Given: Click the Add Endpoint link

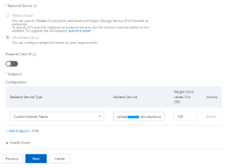Looking at the screenshot, I should (18, 131).
